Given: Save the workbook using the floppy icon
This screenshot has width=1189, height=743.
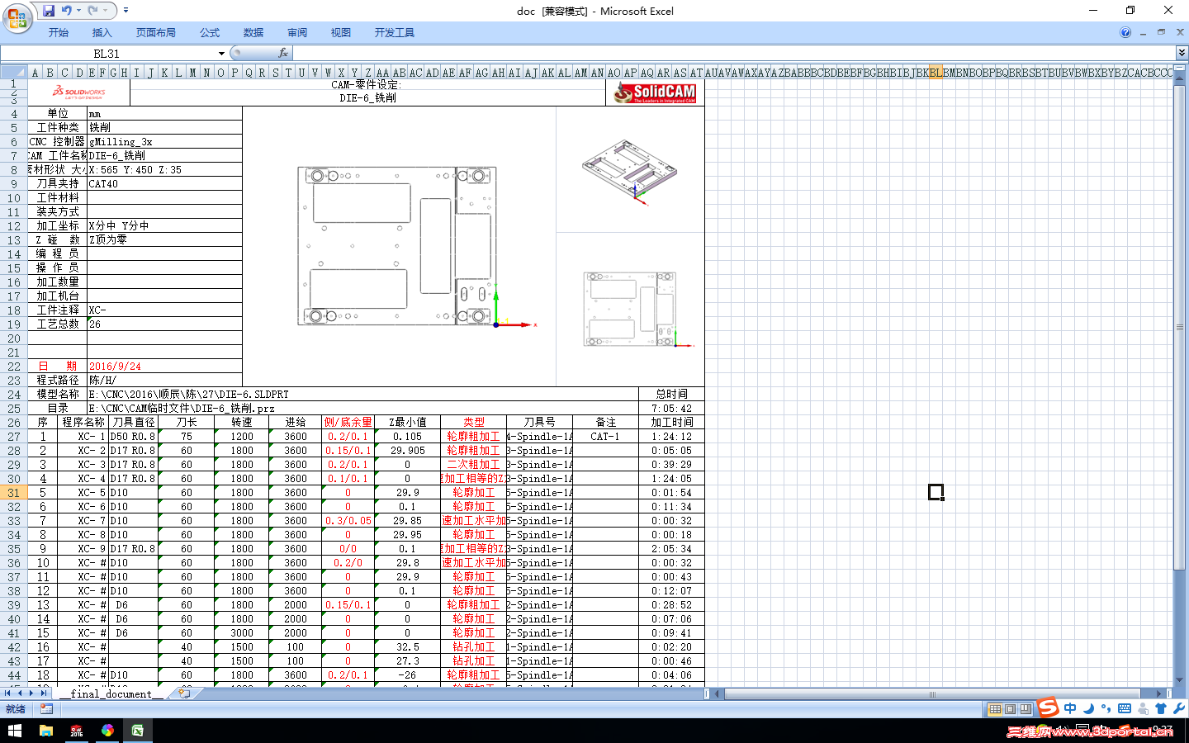Looking at the screenshot, I should click(49, 11).
